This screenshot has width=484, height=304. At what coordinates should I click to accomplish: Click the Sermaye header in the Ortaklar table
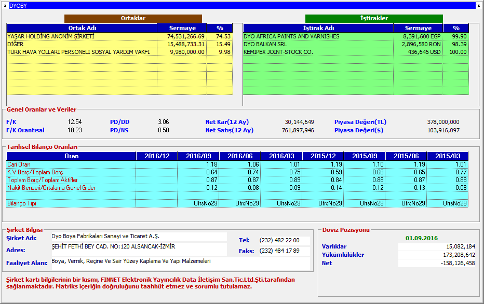[x=182, y=28]
